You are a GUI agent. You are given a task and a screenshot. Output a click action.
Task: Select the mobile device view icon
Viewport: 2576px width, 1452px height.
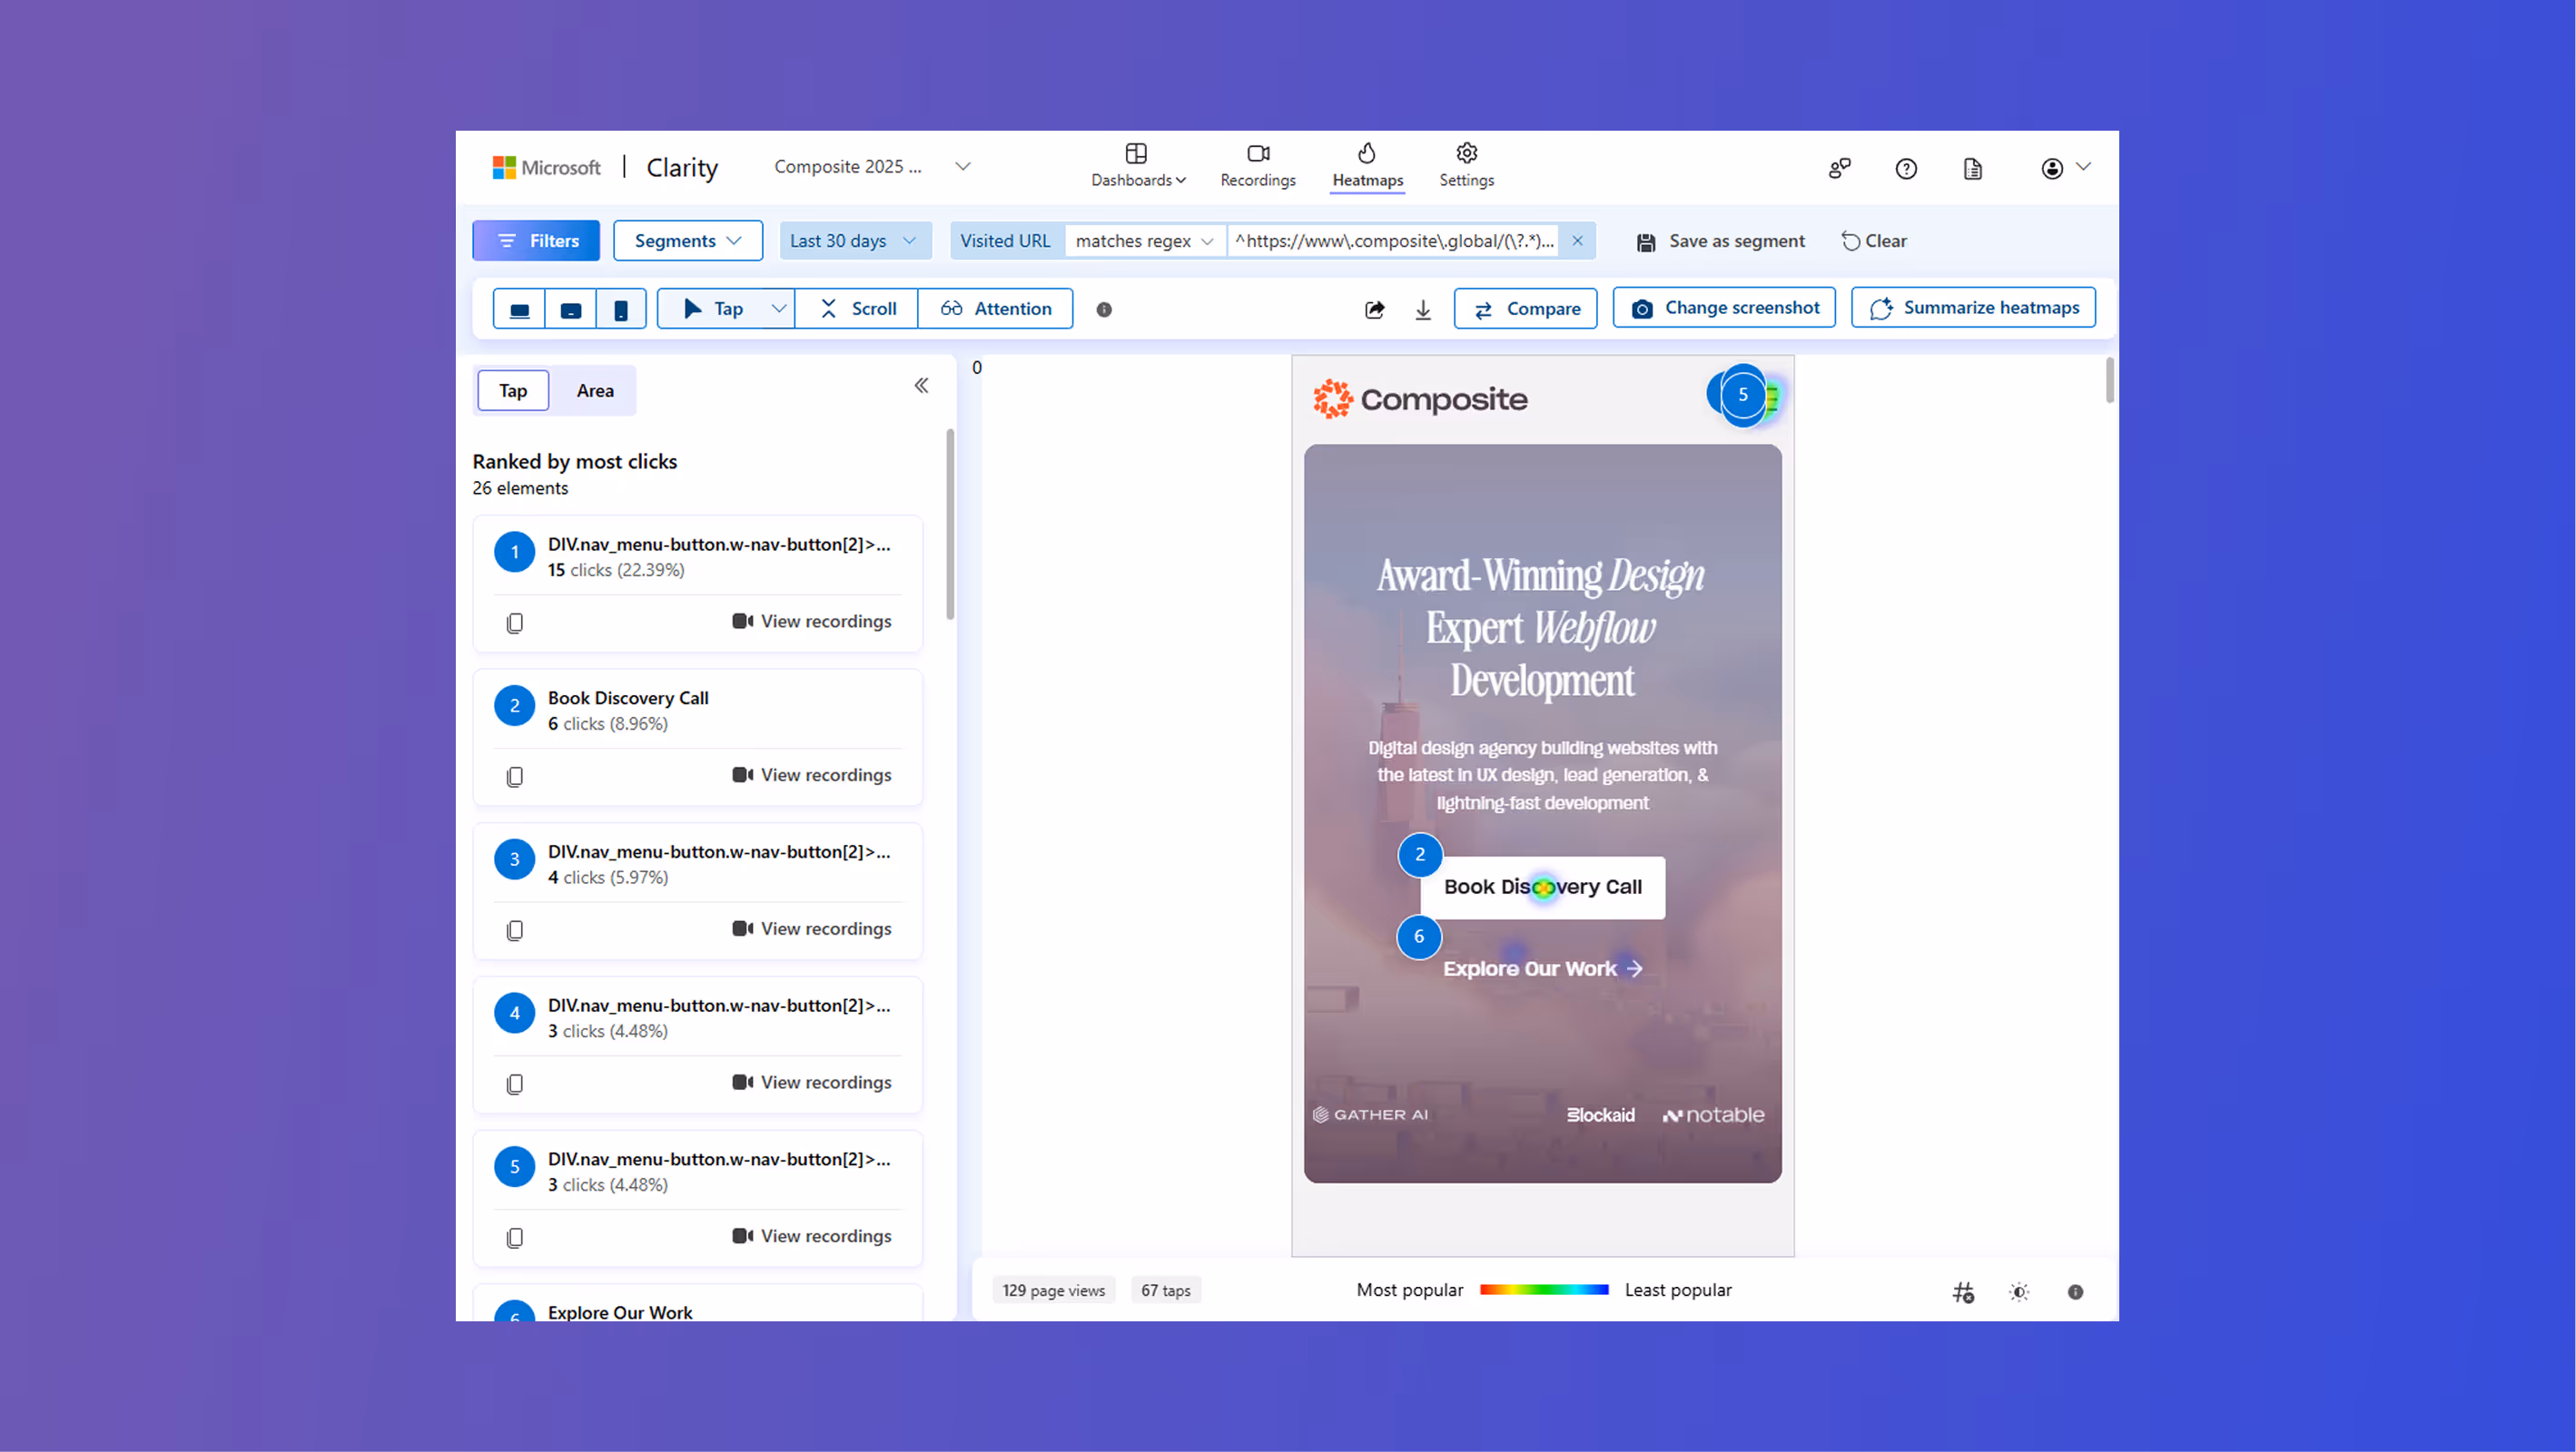tap(621, 309)
